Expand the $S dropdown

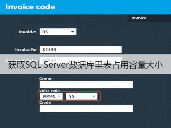[x=81, y=96]
